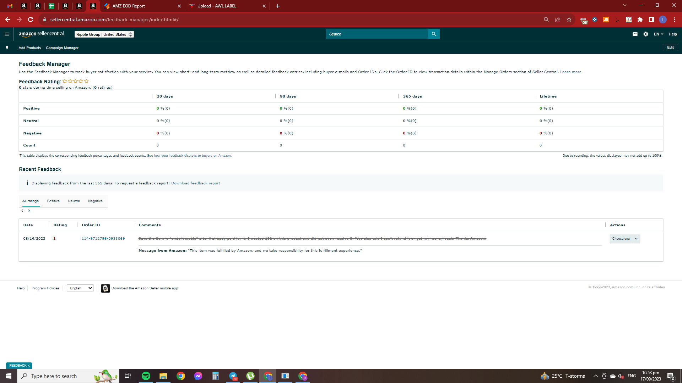Open the settings gear icon
Image resolution: width=682 pixels, height=383 pixels.
(x=646, y=34)
